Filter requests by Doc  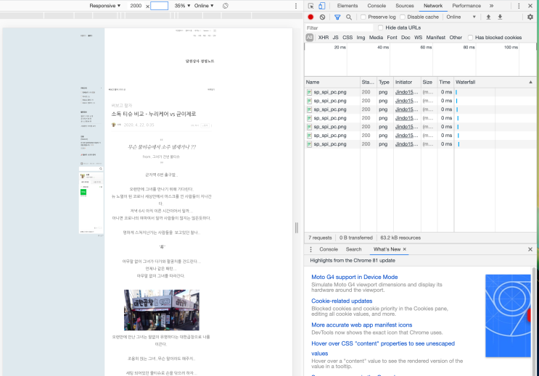406,38
